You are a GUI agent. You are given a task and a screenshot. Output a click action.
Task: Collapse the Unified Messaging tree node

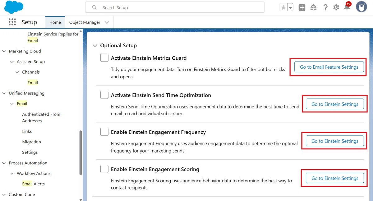click(x=4, y=93)
